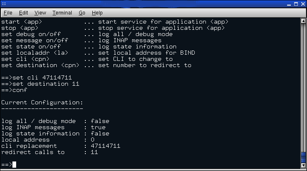Open the Edit menu
Viewport: 307px width, 171px height.
[24, 13]
